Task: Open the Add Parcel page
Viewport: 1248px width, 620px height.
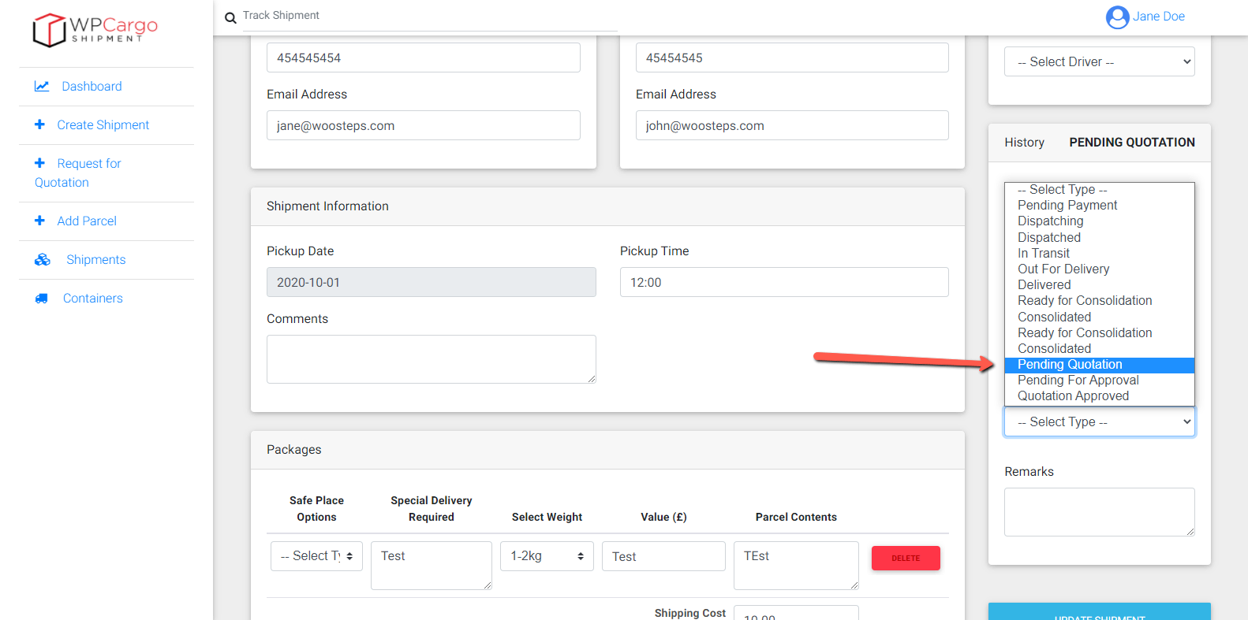Action: click(x=87, y=221)
